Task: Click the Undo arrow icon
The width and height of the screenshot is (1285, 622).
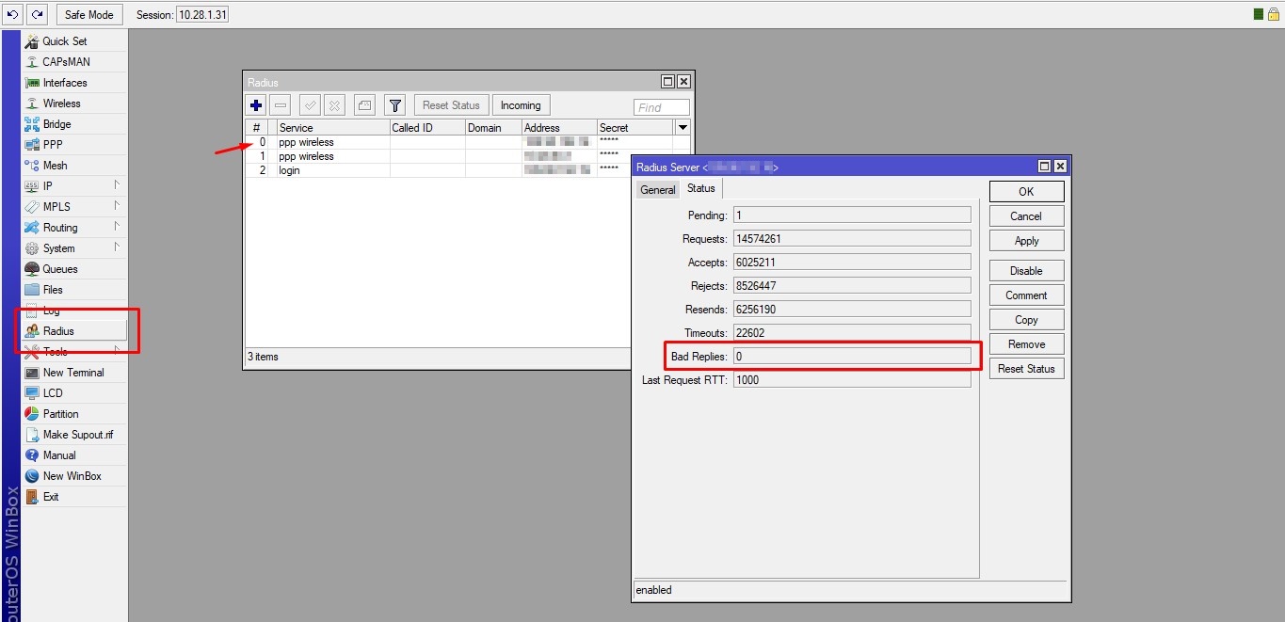Action: (13, 14)
